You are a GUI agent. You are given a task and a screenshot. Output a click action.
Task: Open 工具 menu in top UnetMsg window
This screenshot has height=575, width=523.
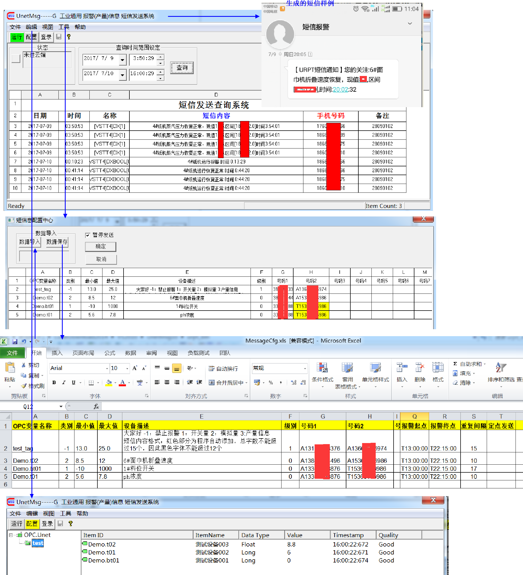(x=64, y=27)
